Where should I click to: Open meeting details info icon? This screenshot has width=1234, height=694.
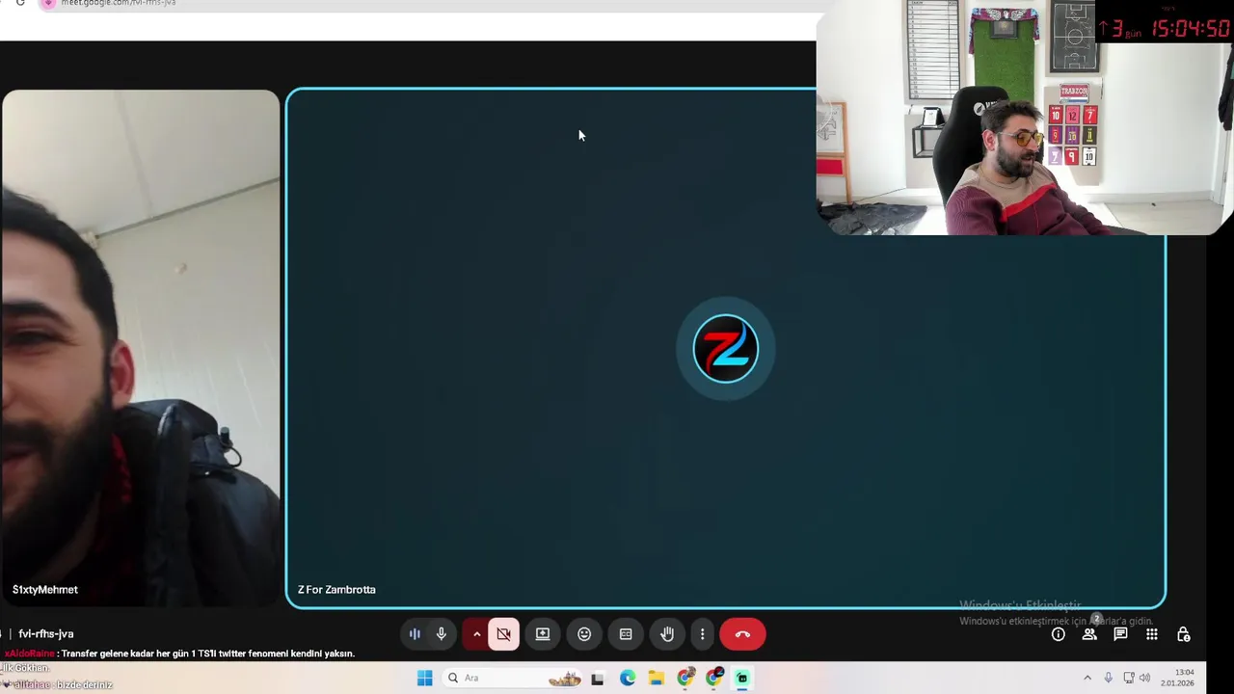click(x=1059, y=634)
